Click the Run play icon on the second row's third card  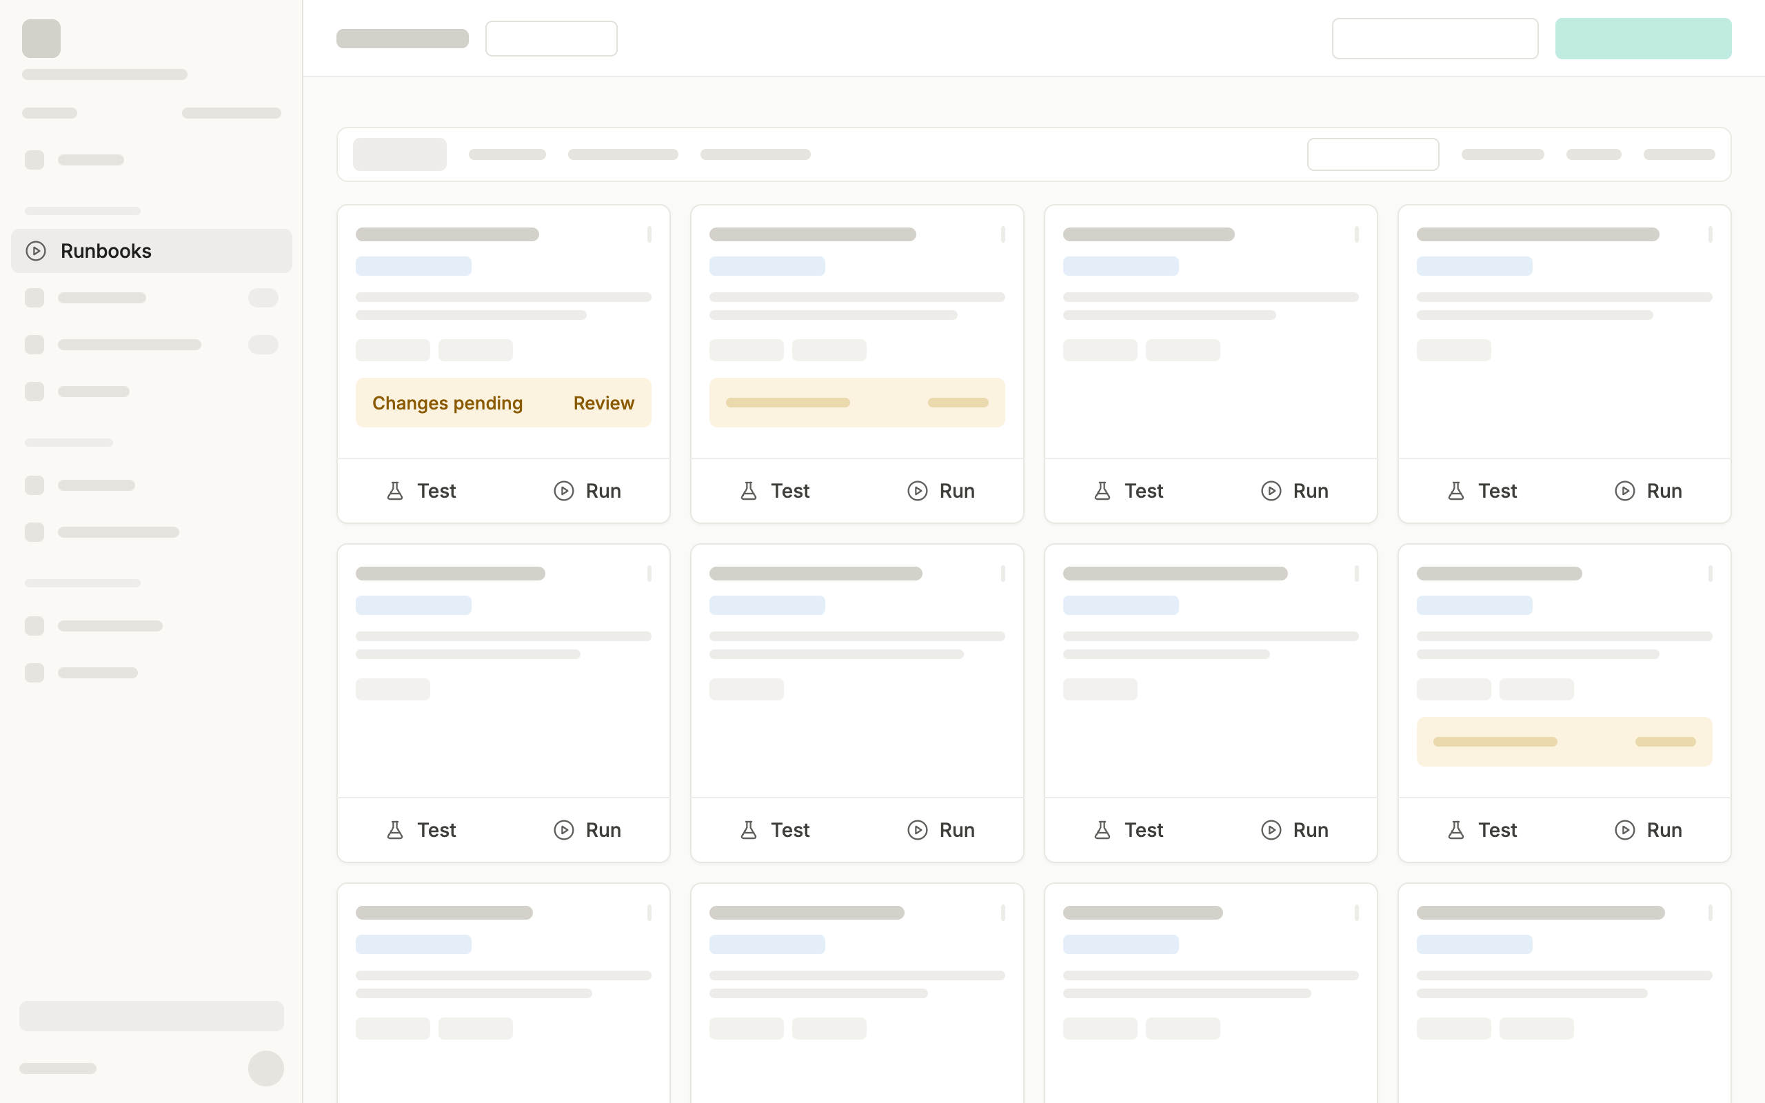(1271, 830)
